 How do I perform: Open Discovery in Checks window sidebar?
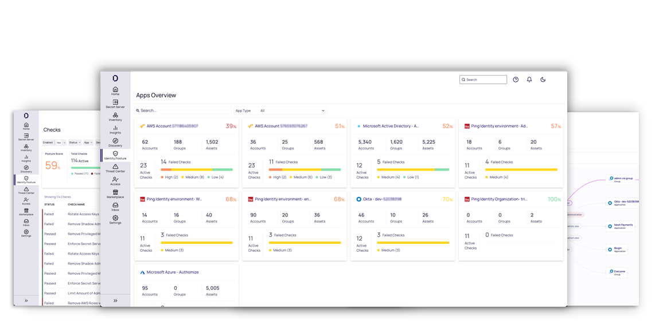(26, 169)
